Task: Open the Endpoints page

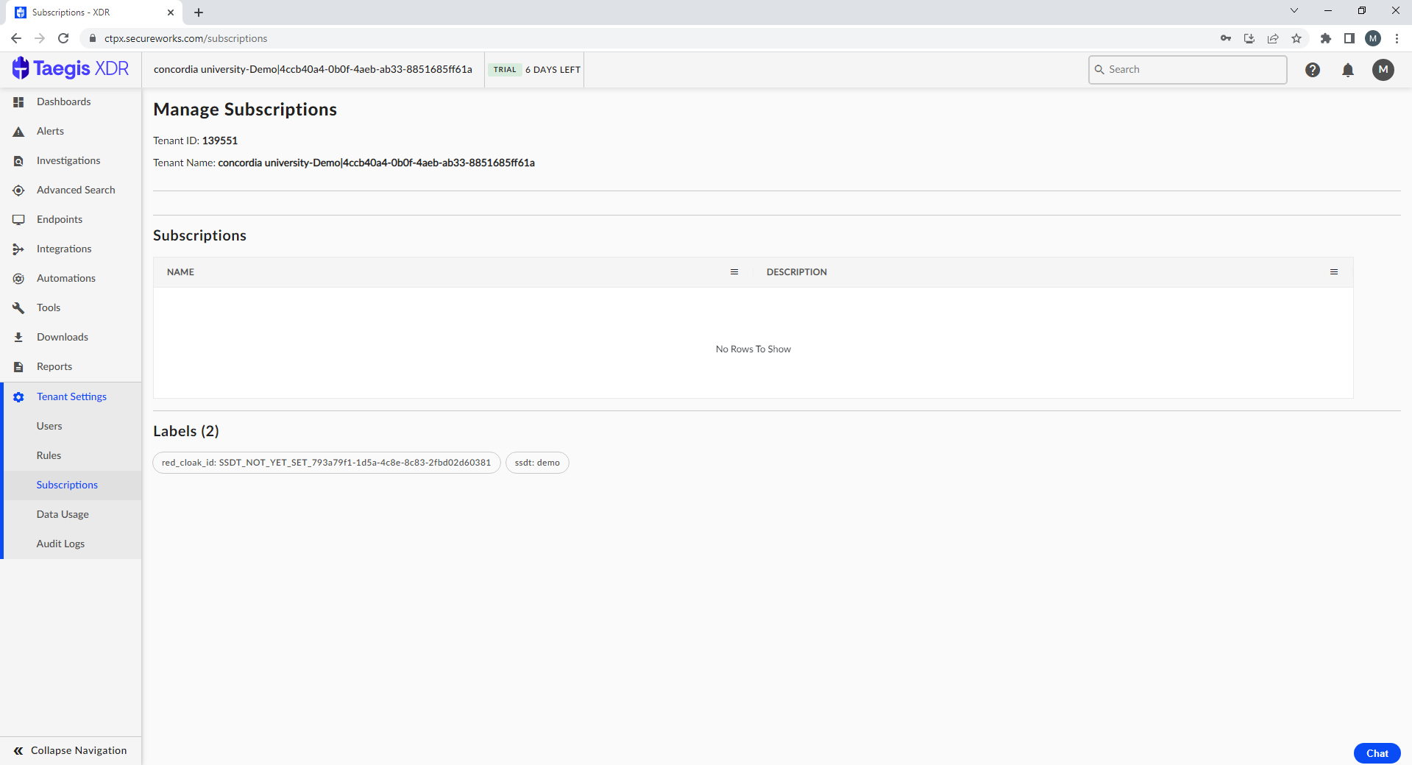Action: pyautogui.click(x=59, y=219)
